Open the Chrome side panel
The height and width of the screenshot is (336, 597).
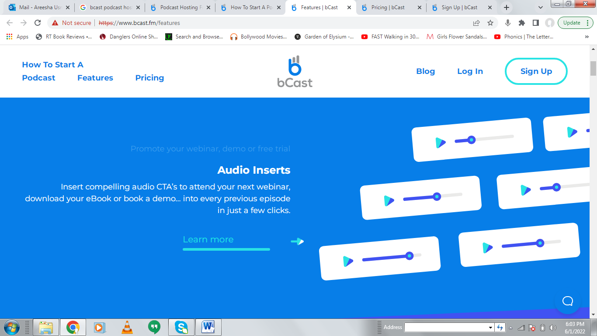(x=535, y=23)
